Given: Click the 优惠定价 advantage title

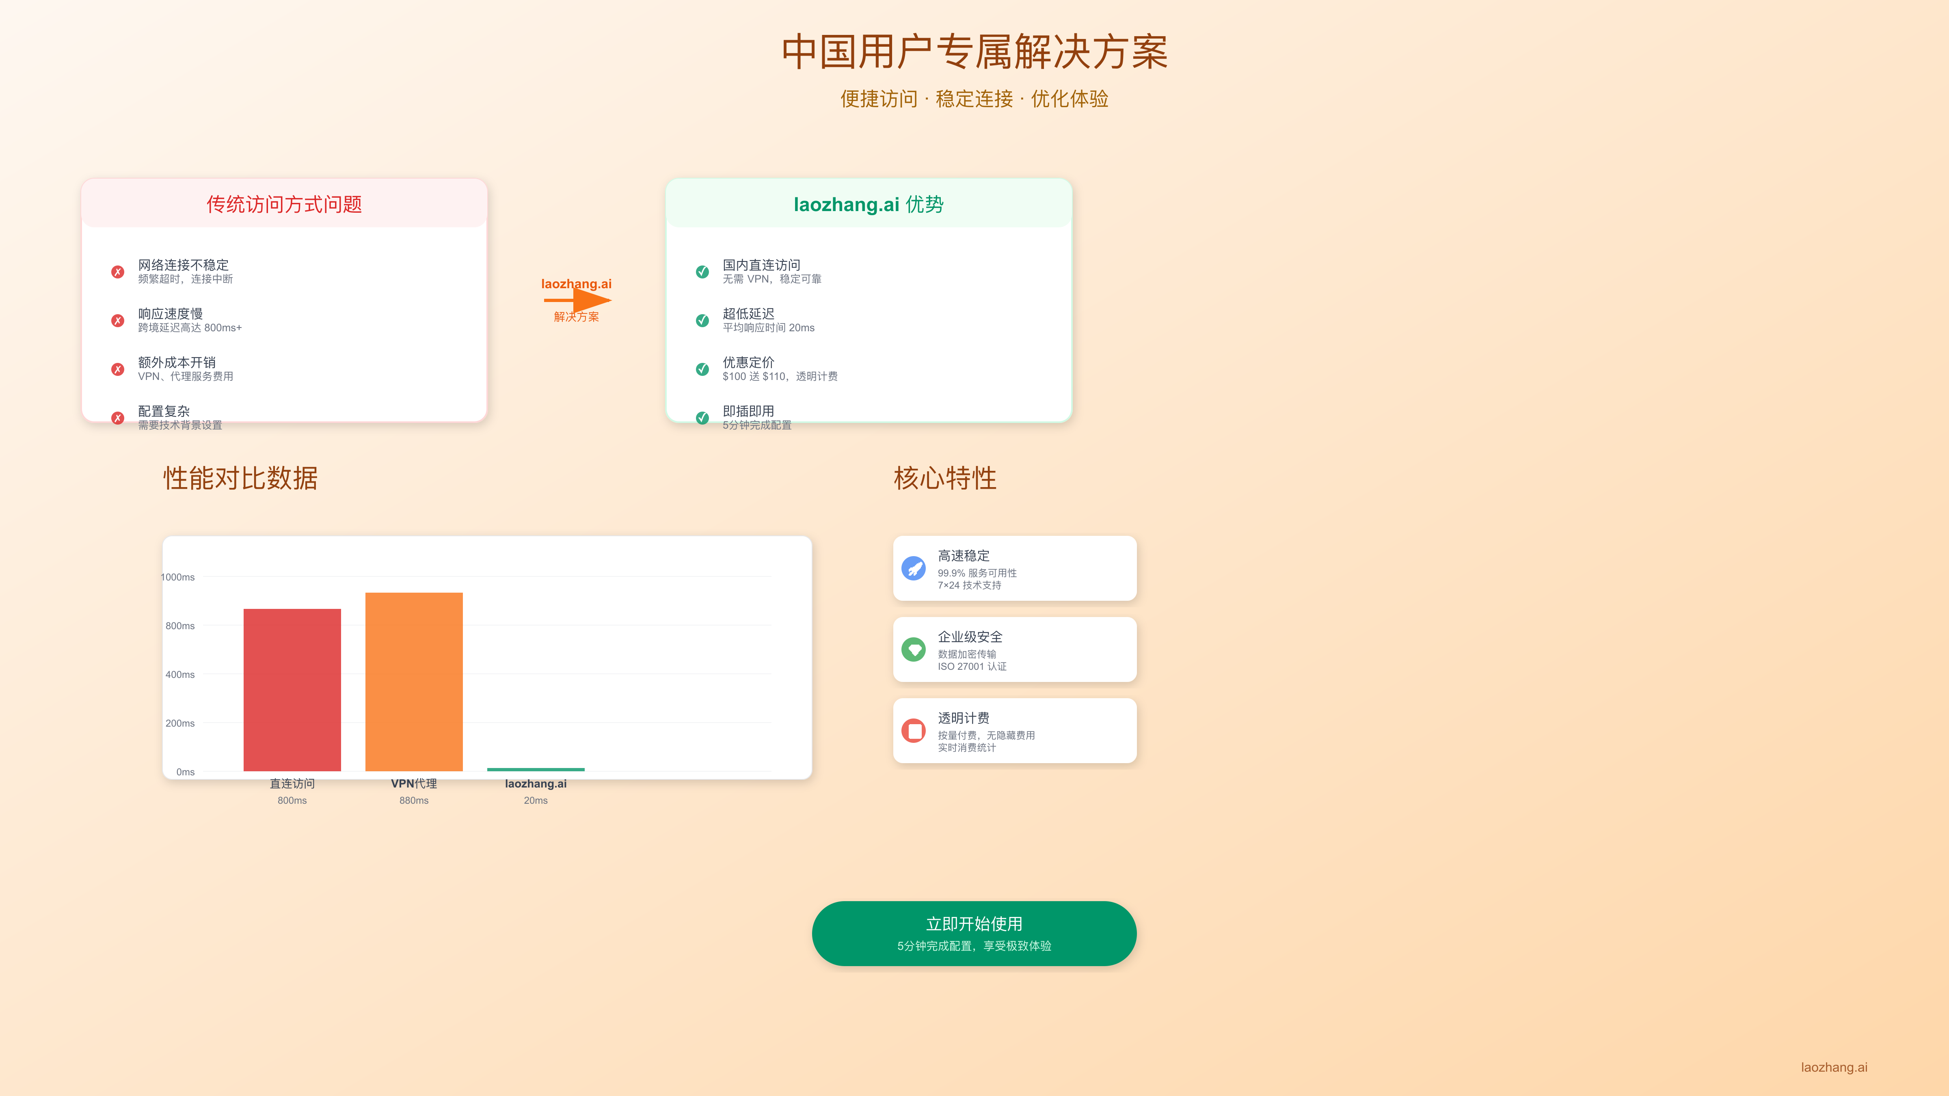Looking at the screenshot, I should [748, 362].
